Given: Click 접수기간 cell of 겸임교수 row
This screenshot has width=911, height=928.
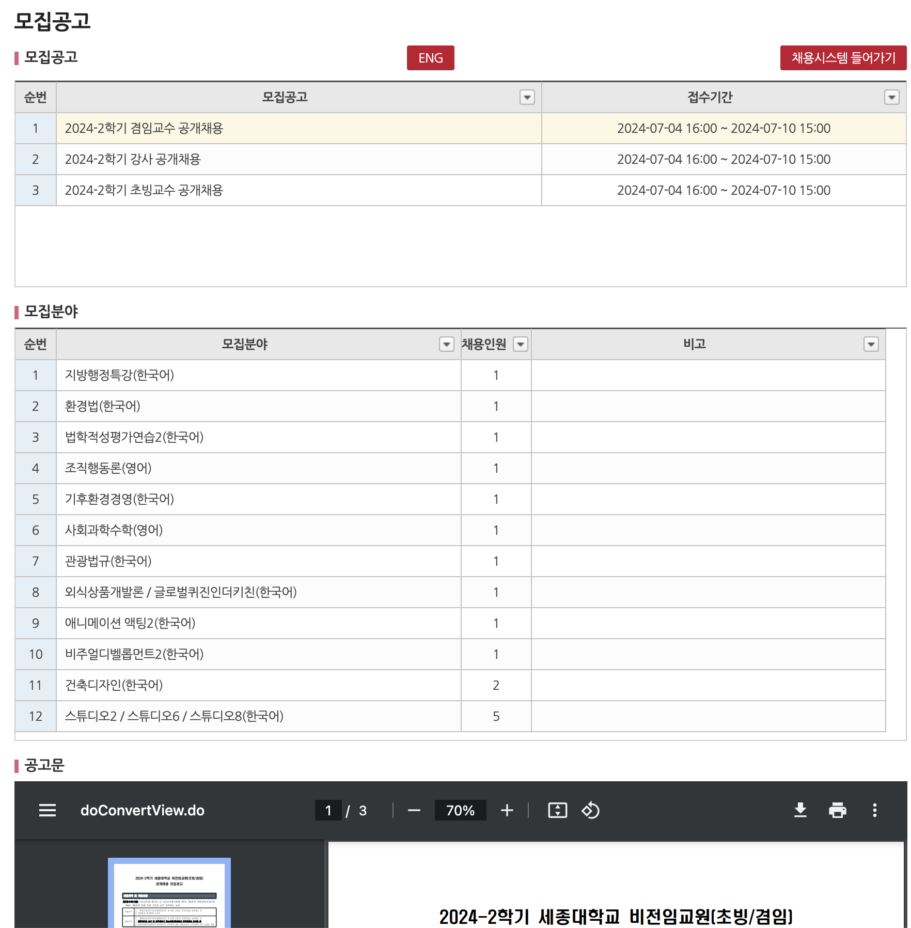Looking at the screenshot, I should point(724,128).
